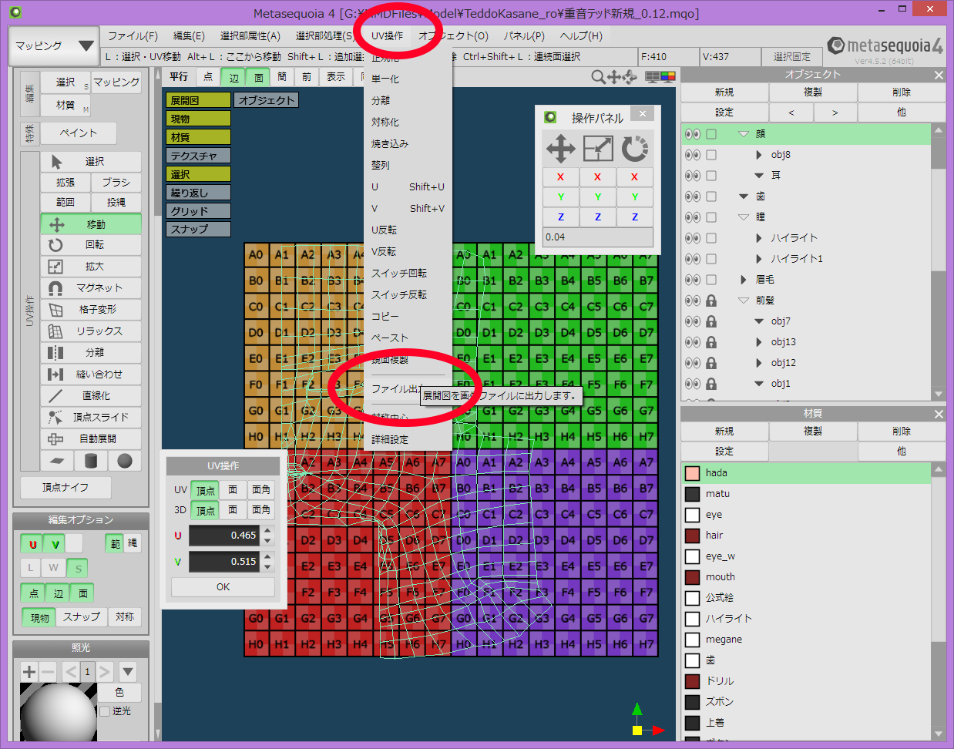Screen dimensions: 954x749
Task: Click 複製 in 材質 panel
Action: [x=813, y=432]
